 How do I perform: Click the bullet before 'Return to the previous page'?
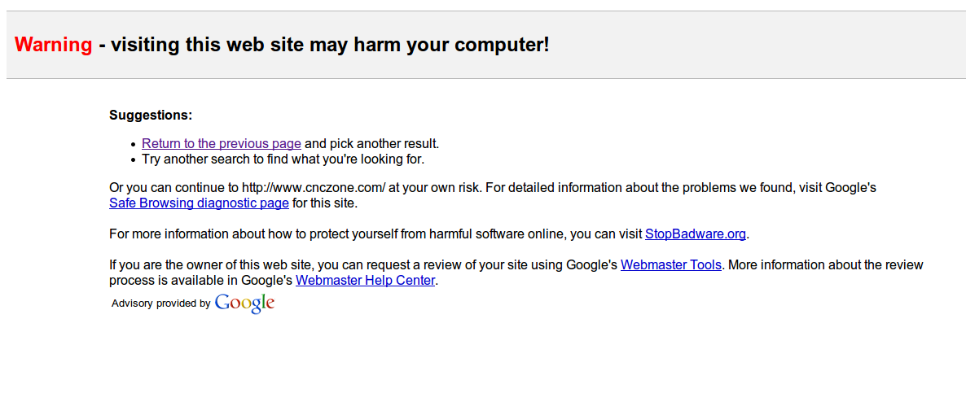pos(133,145)
